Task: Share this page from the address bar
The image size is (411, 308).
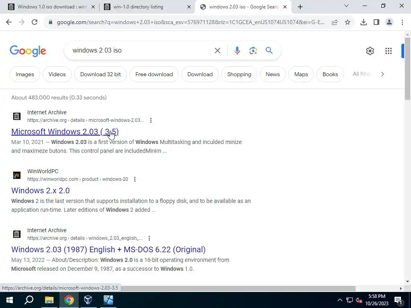Action: click(335, 22)
